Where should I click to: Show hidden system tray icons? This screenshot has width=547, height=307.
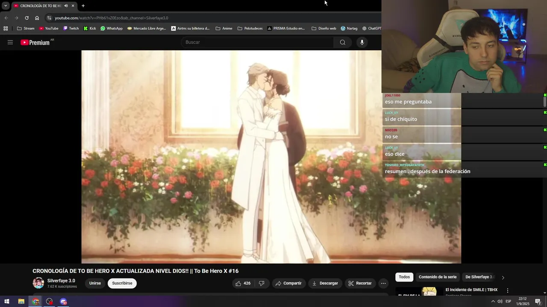pos(493,301)
